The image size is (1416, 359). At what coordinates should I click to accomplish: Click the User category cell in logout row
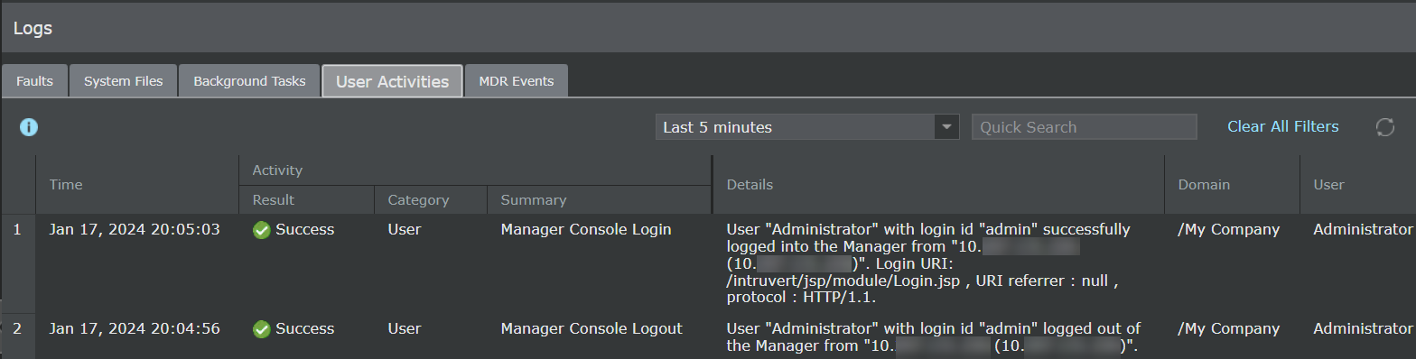[x=404, y=329]
